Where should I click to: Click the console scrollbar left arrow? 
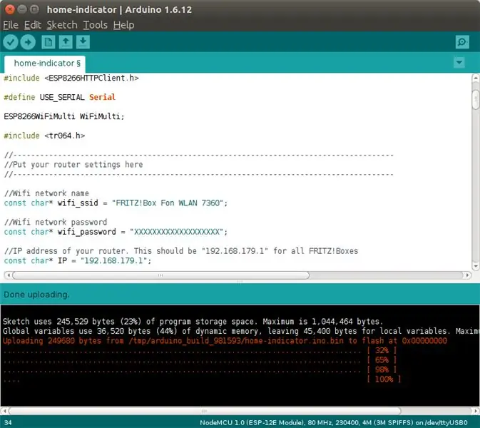pos(4,411)
